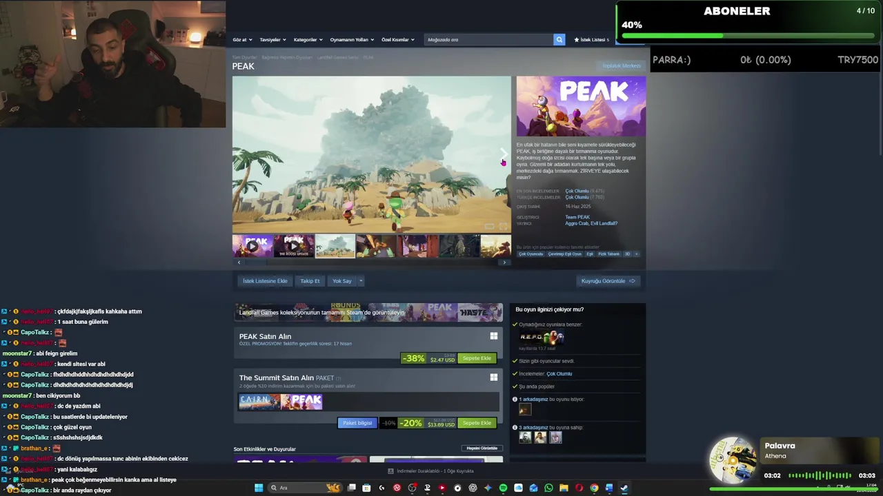Open Çok Olumlu recent reviews link
883x496 pixels.
click(577, 191)
